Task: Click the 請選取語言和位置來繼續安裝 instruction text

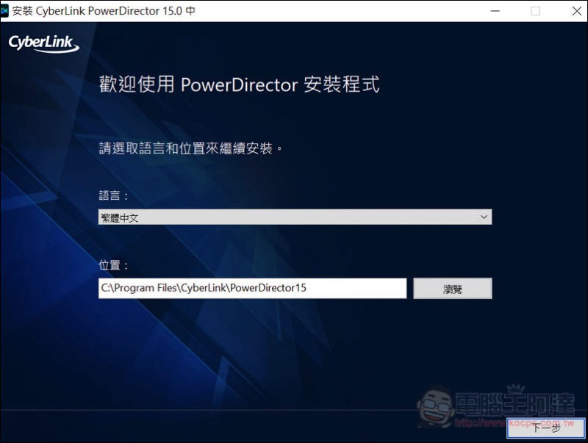Action: point(191,148)
